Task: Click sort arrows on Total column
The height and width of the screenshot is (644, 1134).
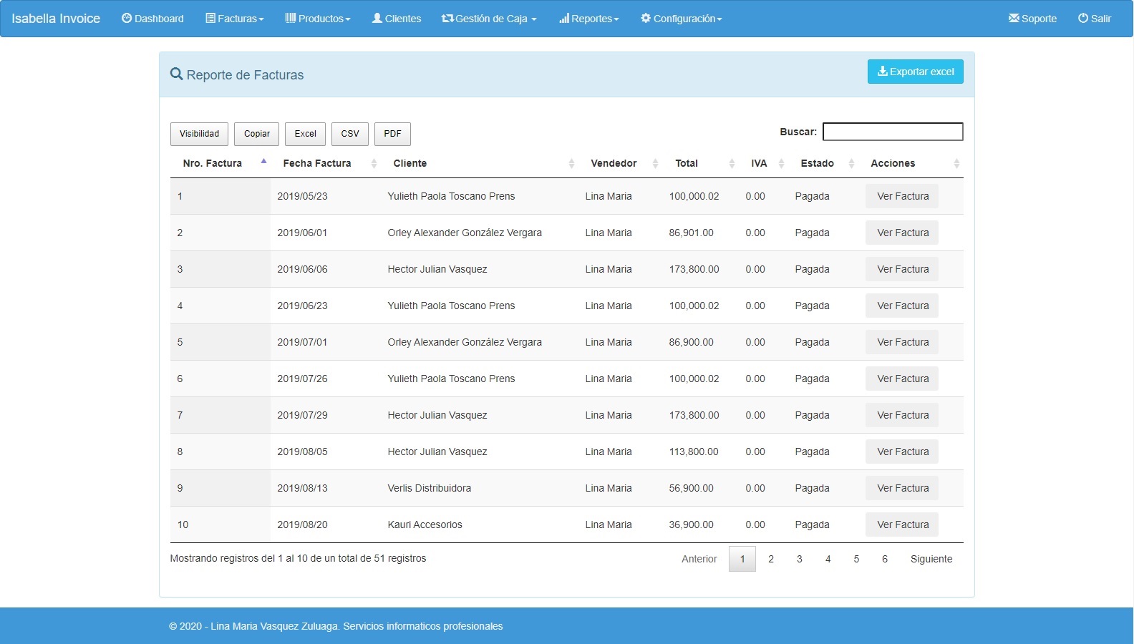Action: tap(732, 164)
